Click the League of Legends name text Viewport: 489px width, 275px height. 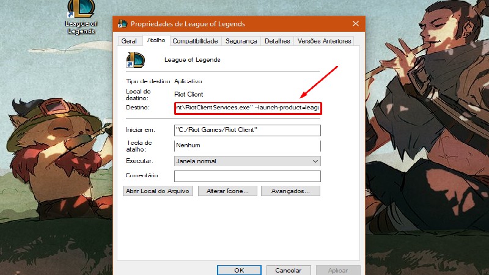(x=193, y=60)
